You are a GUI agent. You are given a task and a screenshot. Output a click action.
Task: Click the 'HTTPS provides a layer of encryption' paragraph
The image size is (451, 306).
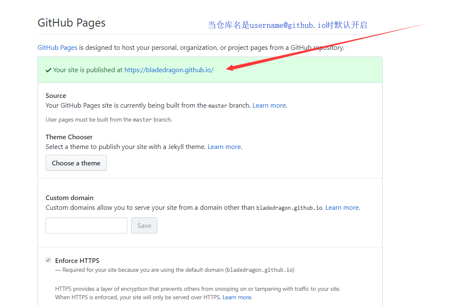click(197, 293)
